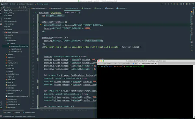This screenshot has width=195, height=119.
Task: Open the Terminal tool window
Action: [x=17, y=112]
